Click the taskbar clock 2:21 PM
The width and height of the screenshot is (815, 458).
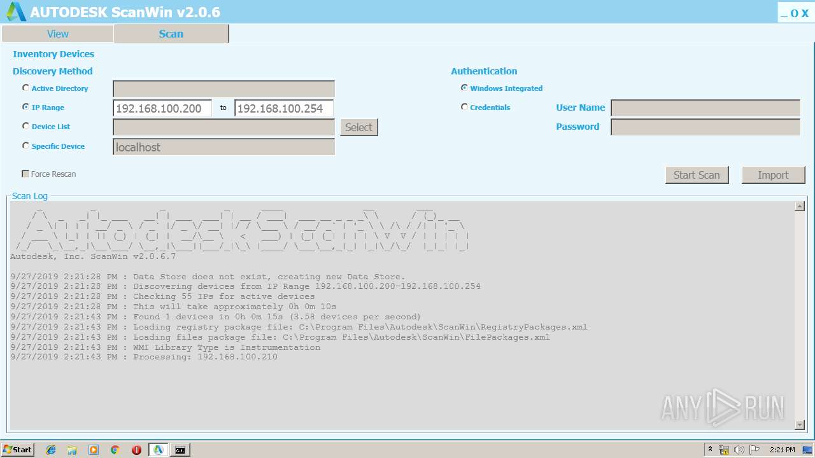click(x=782, y=450)
